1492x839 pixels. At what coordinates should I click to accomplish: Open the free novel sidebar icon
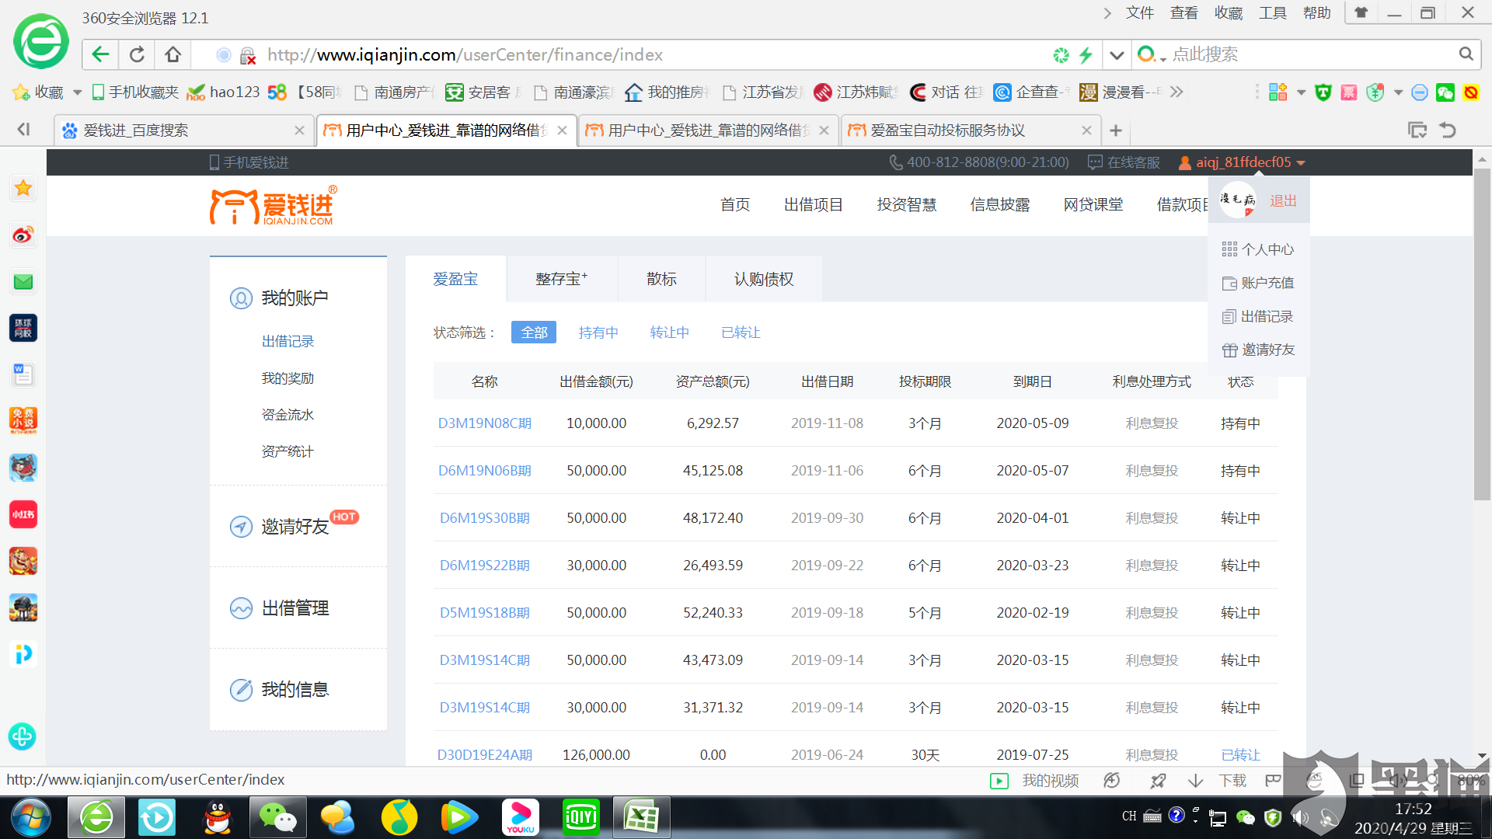point(23,420)
